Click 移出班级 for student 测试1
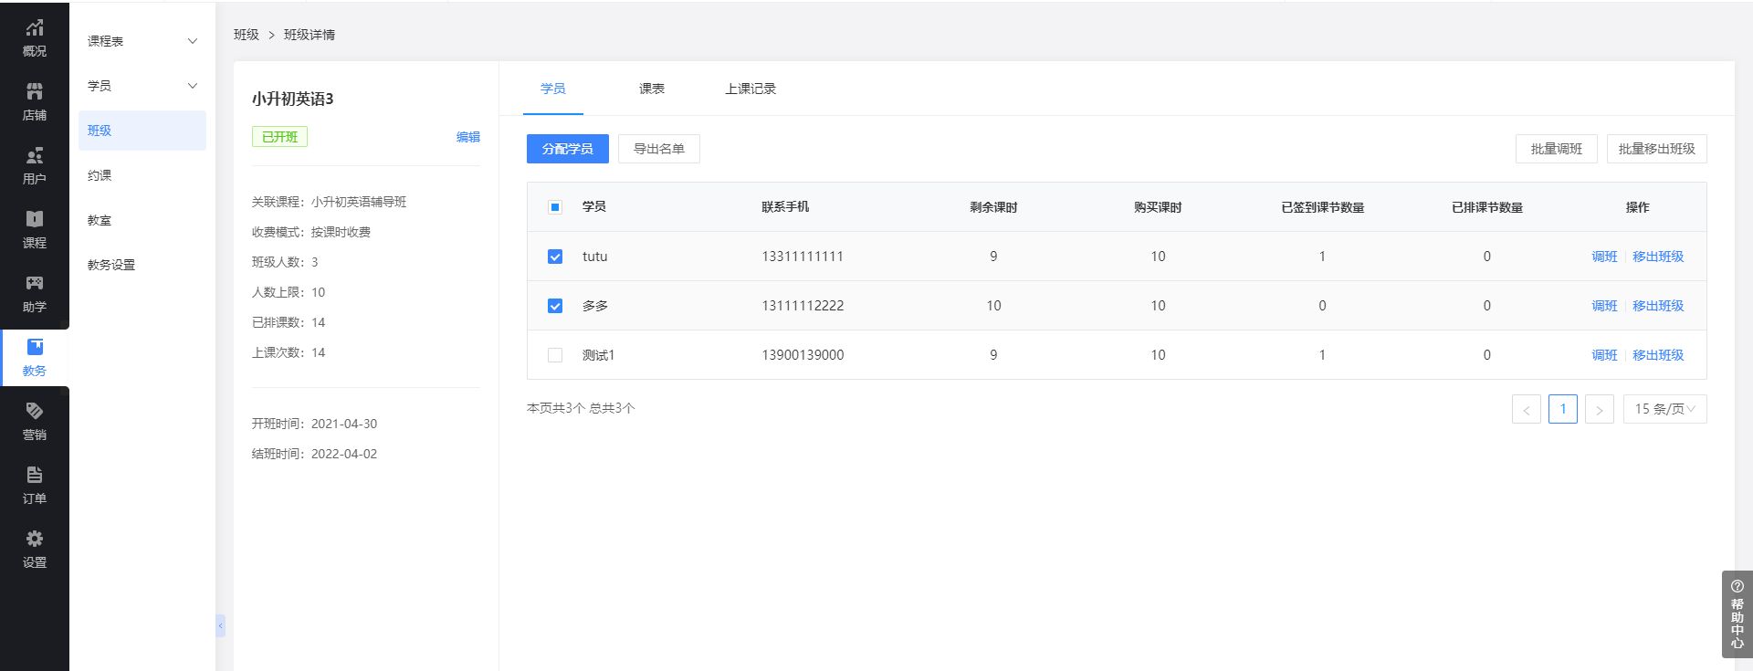 tap(1658, 355)
